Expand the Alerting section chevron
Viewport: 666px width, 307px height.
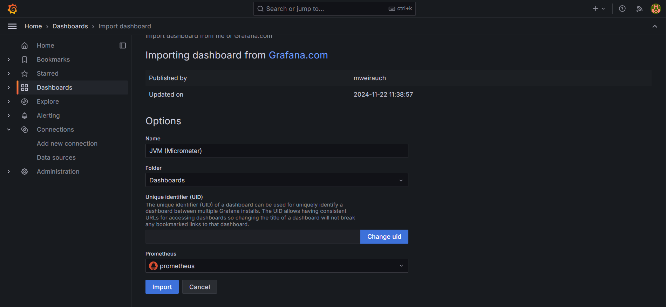(x=9, y=116)
